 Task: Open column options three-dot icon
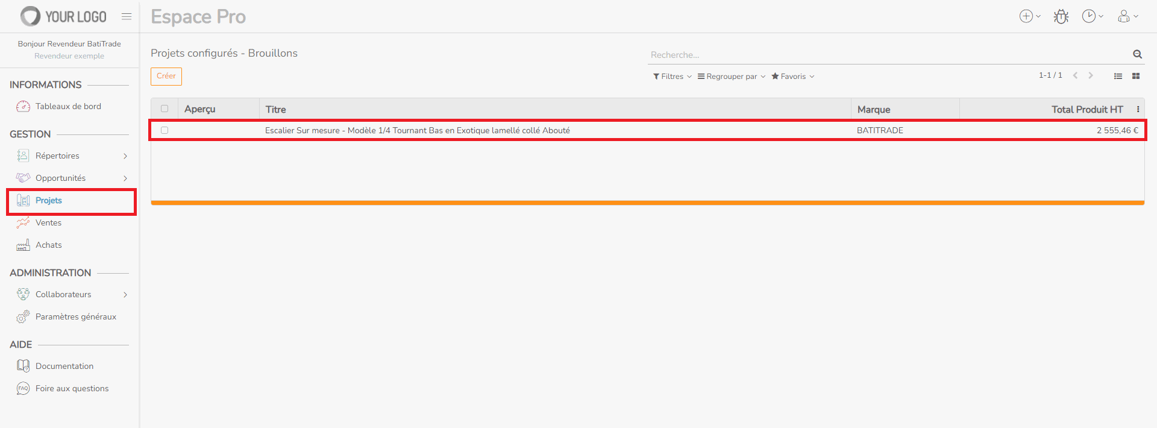(x=1138, y=109)
